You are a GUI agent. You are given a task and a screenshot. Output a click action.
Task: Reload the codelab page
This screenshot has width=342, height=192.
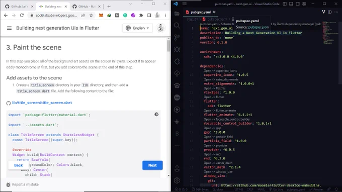[22, 15]
